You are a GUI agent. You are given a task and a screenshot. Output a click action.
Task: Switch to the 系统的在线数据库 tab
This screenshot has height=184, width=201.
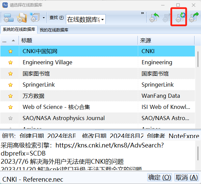(19, 29)
